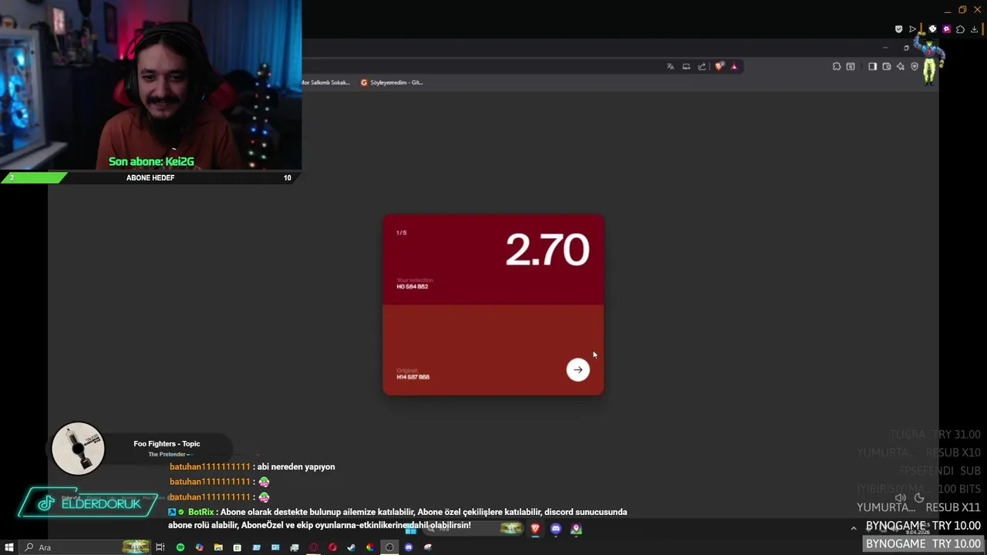The height and width of the screenshot is (555, 987).
Task: Click the send/play arrow icon in outer toolbar
Action: point(913,29)
